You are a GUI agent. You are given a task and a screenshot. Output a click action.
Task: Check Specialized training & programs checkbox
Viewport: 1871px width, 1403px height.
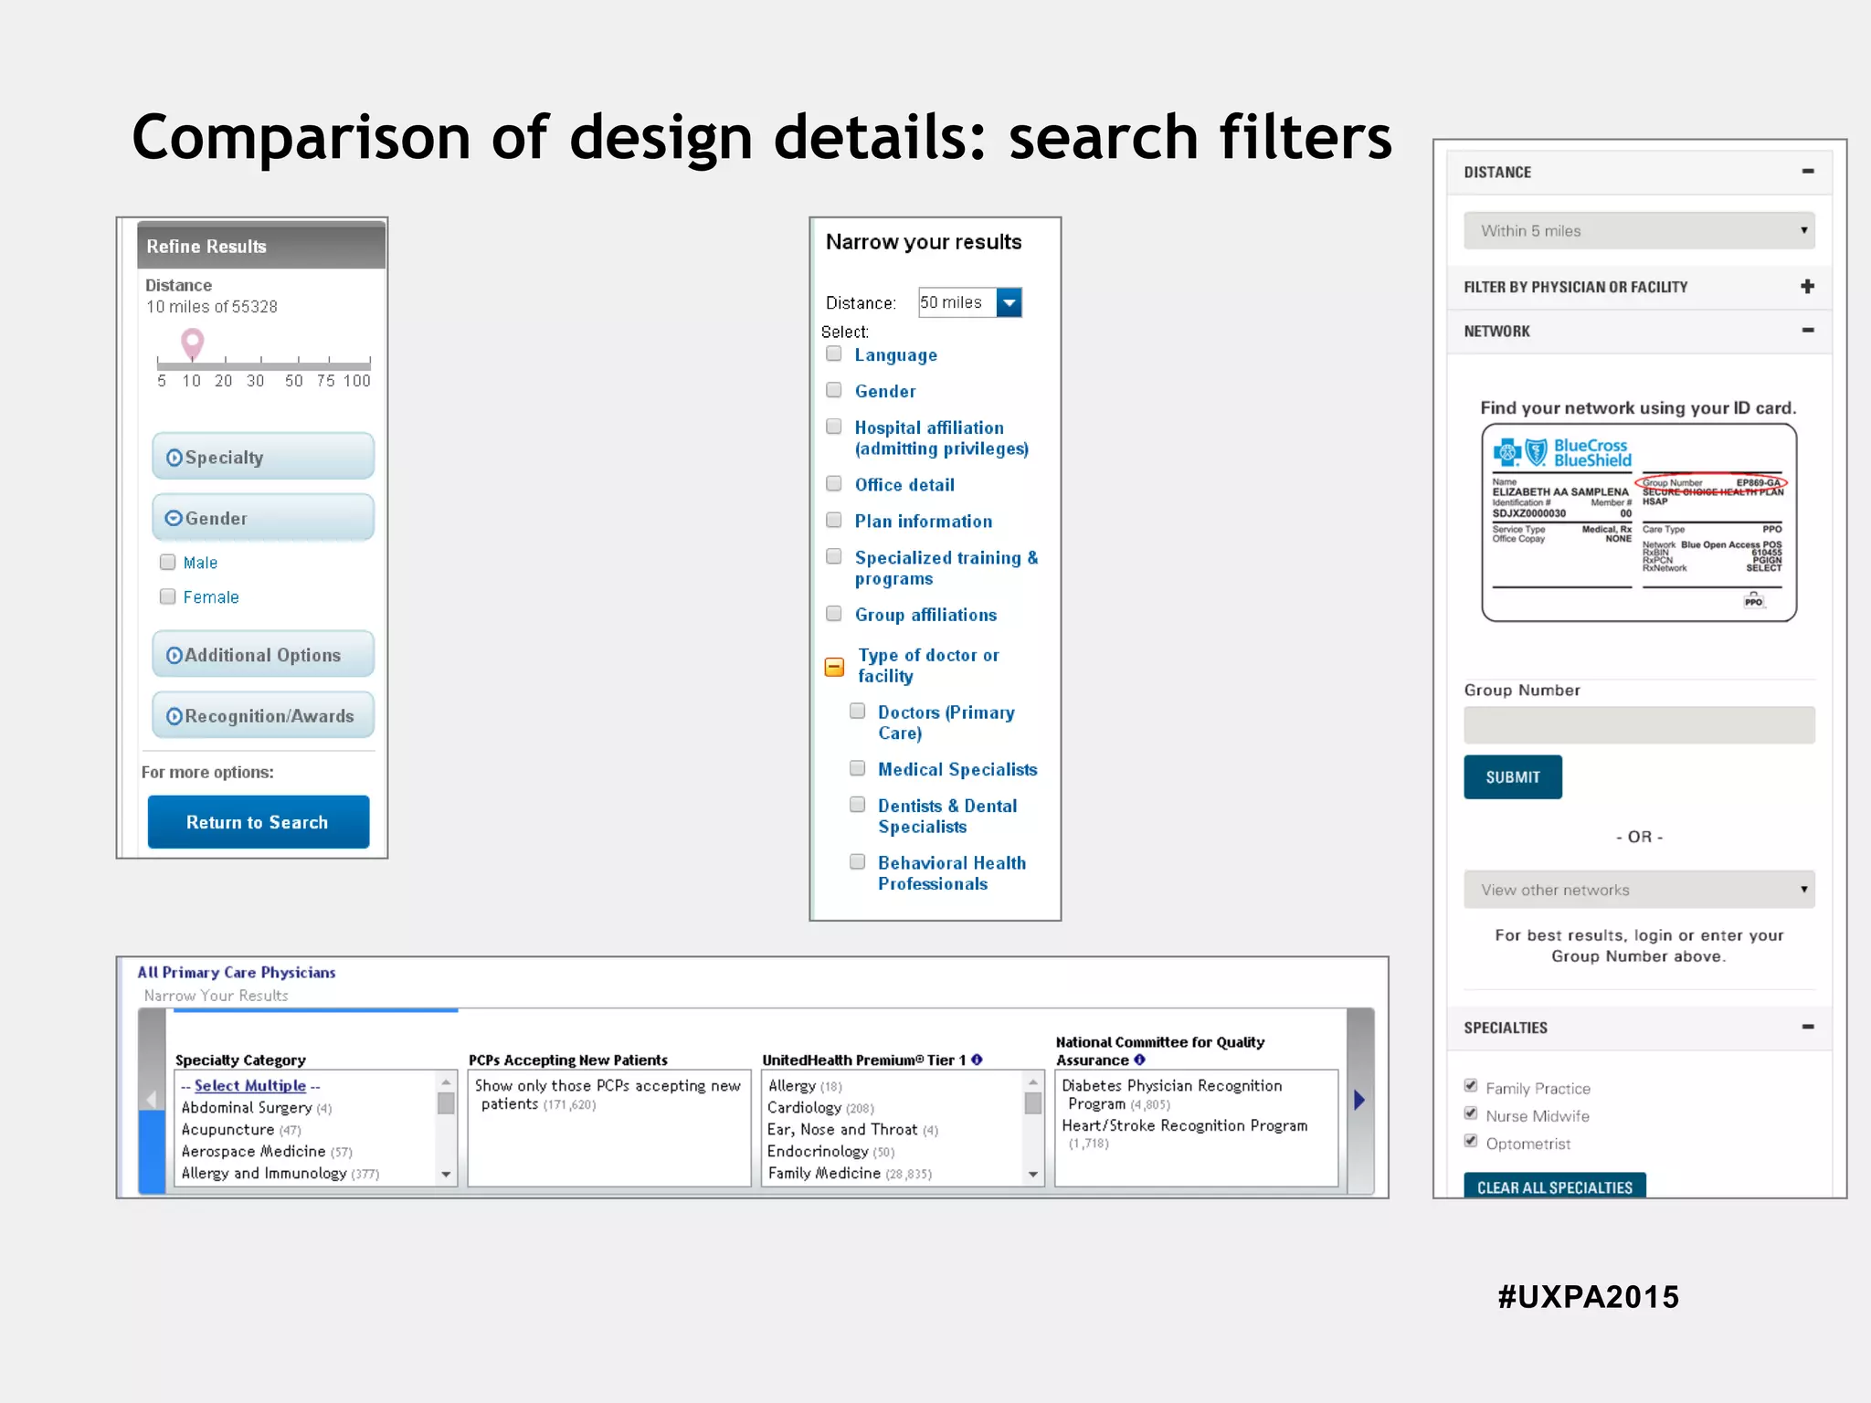click(x=834, y=556)
